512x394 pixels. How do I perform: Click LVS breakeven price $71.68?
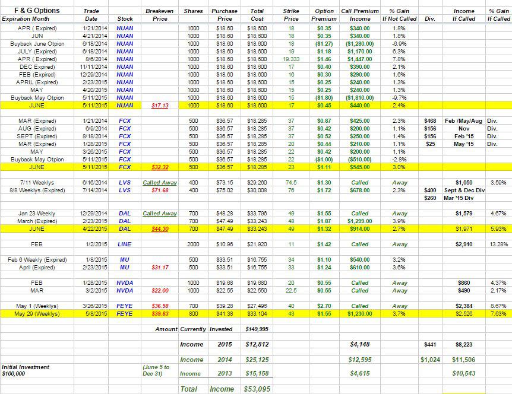click(x=160, y=190)
